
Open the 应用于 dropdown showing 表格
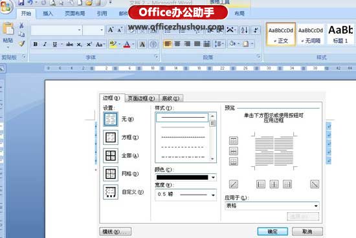click(x=316, y=206)
